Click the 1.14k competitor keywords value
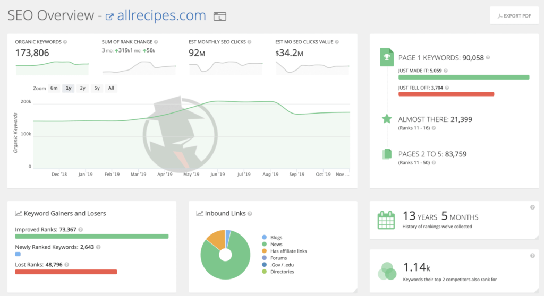This screenshot has height=296, width=544. coord(416,267)
